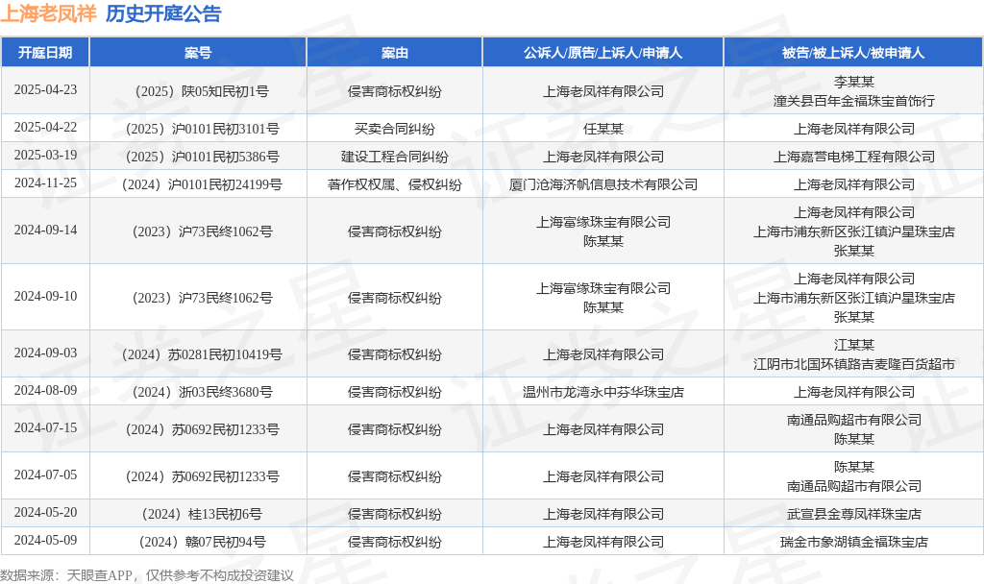Select the 公诉人/原告/上诉人/申请人 column header

(x=603, y=53)
